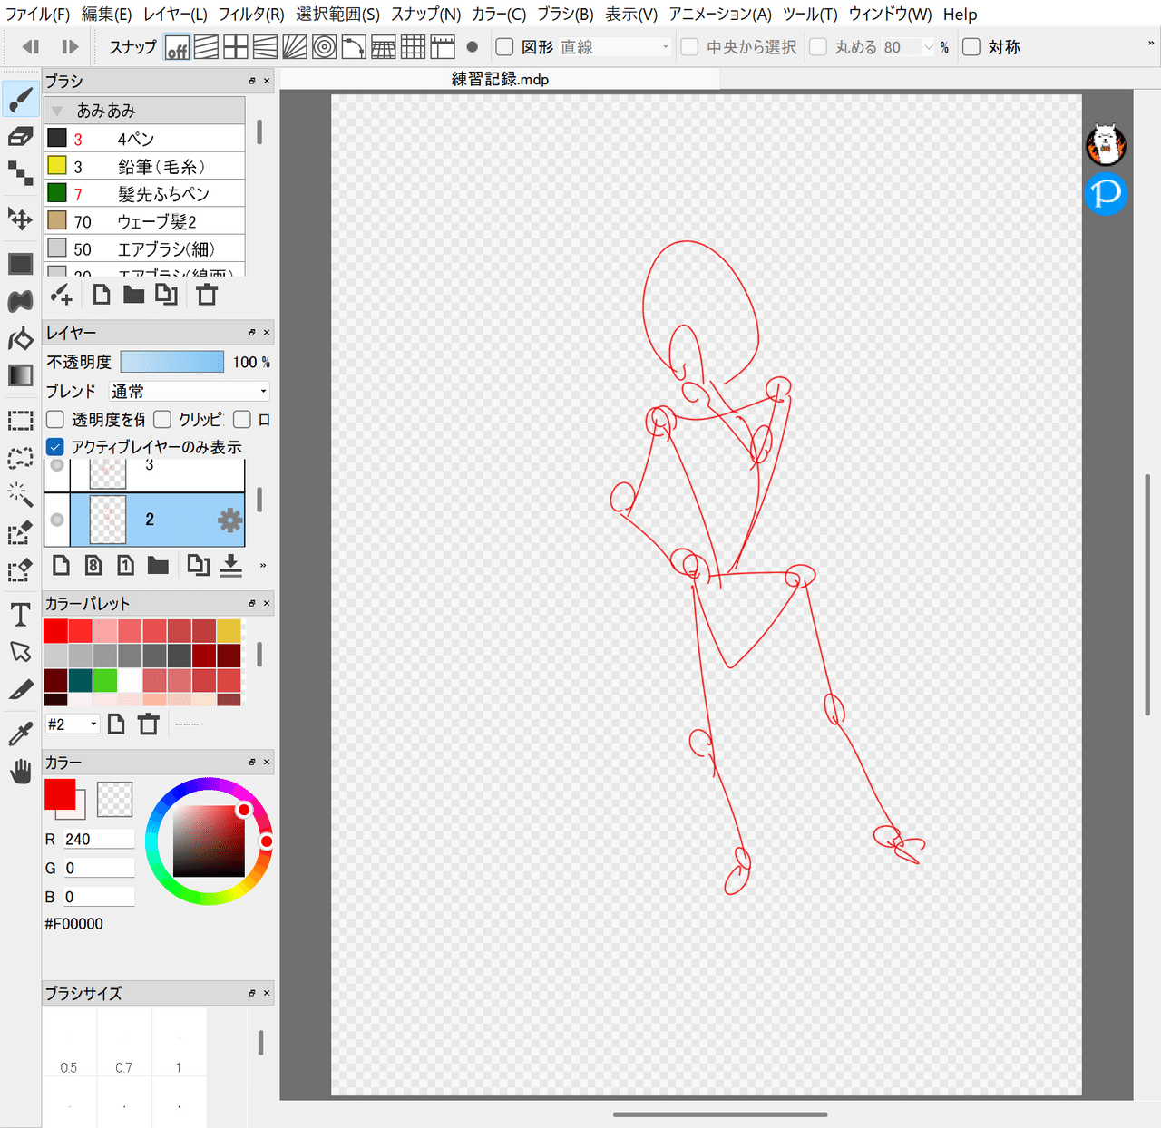This screenshot has height=1128, width=1161.
Task: Select the Gradient tool
Action: 21,375
